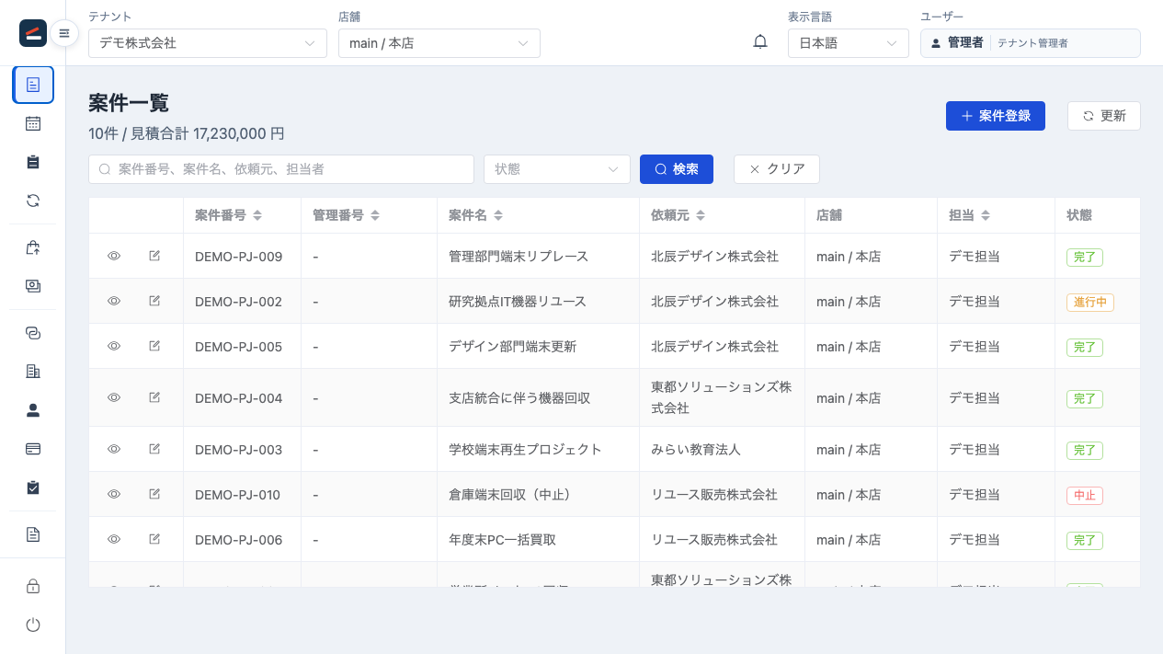View case DEMO-PJ-003 with the eye icon

pyautogui.click(x=114, y=449)
